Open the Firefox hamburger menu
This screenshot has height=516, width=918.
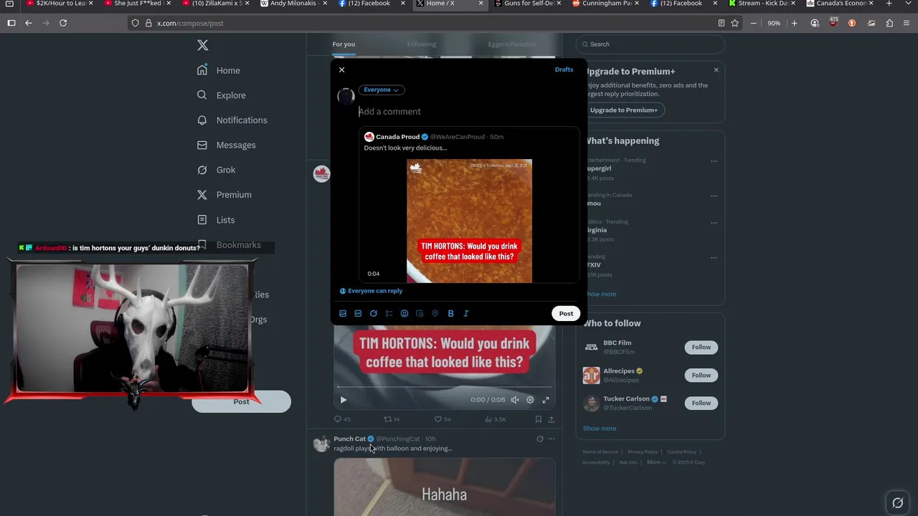tap(907, 23)
